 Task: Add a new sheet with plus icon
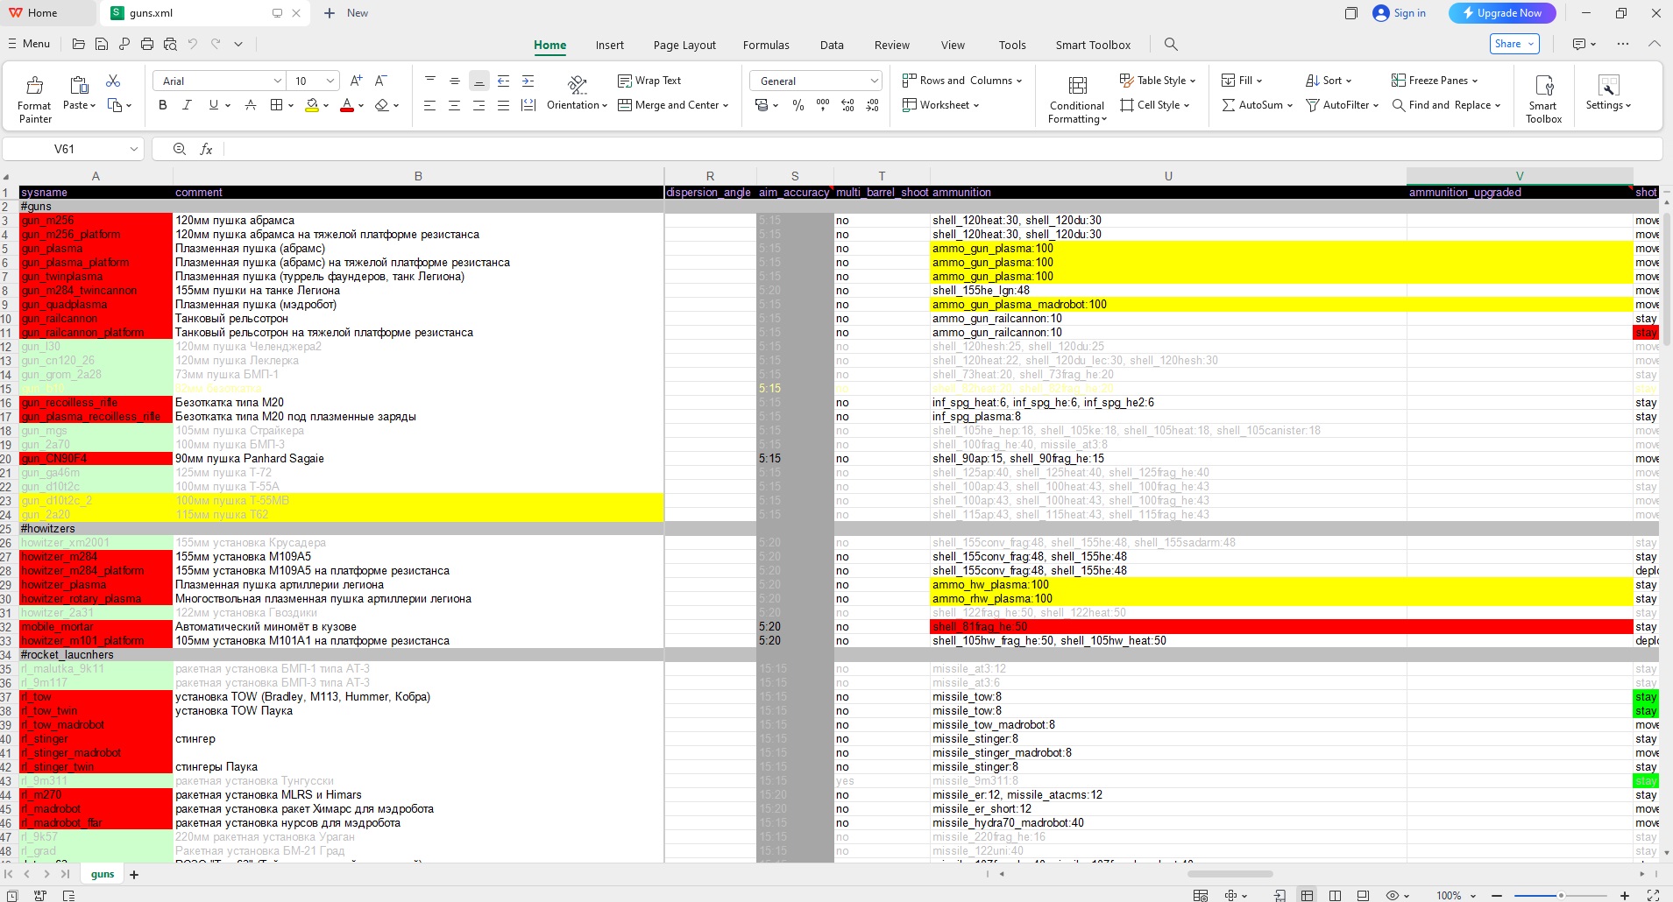pos(134,874)
